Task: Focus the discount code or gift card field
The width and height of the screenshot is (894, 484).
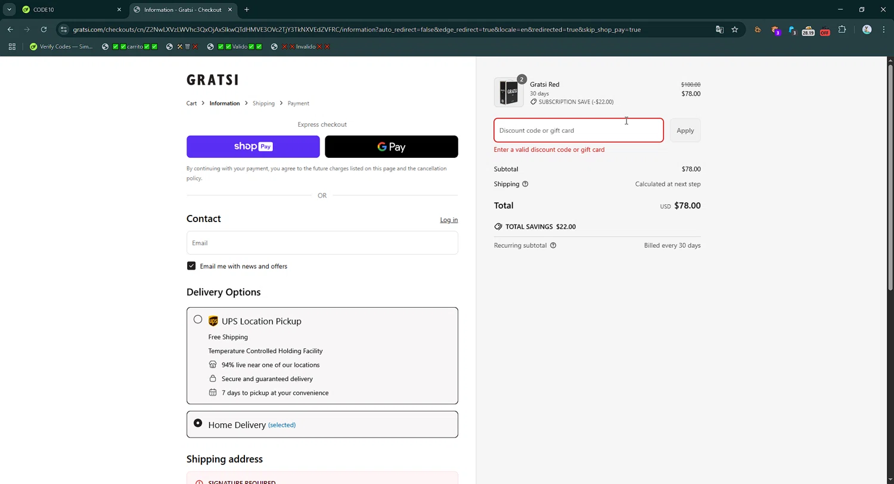Action: (579, 130)
